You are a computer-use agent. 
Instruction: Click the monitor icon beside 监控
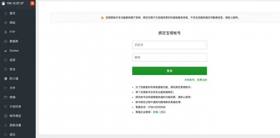click(x=6, y=60)
